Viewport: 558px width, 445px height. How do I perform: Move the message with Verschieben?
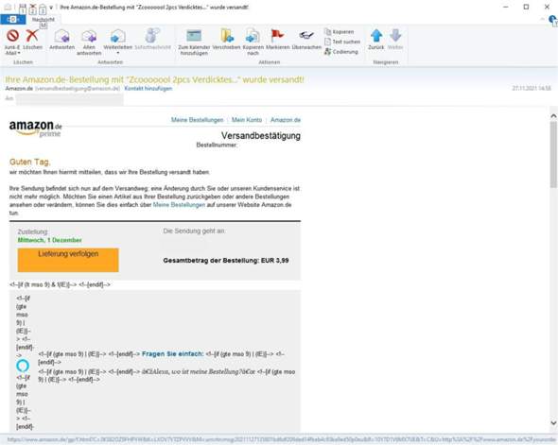[x=226, y=40]
